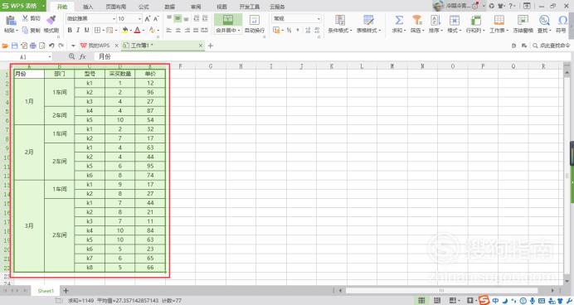574x305 pixels.
Task: Close the 工作簿1 document tab
Action: pos(201,46)
